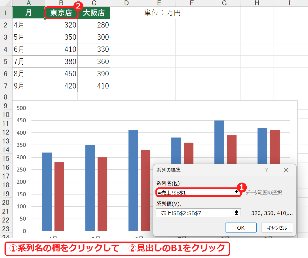This screenshot has width=308, height=258.
Task: Select header cell 月 in A1
Action: pos(29,13)
